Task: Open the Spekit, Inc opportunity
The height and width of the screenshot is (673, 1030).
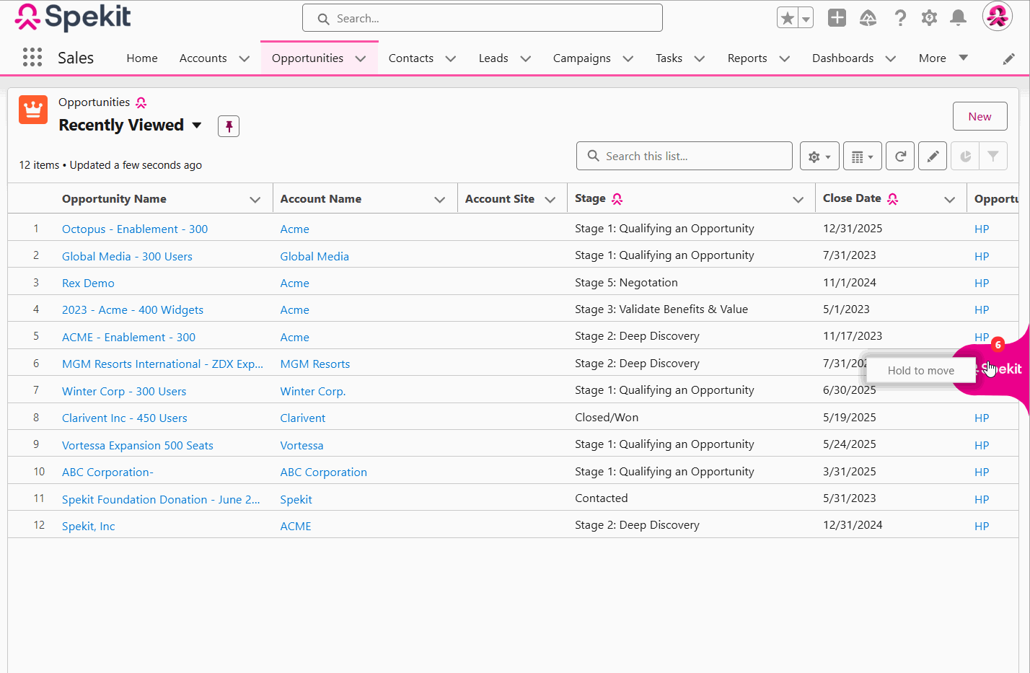Action: (88, 527)
